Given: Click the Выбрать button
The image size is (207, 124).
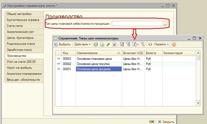Looking at the screenshot, I should click(62, 45).
